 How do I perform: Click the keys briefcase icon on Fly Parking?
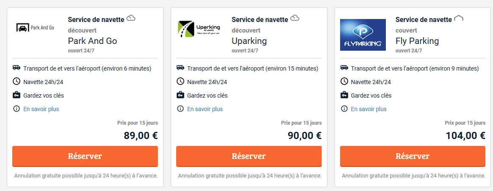[x=344, y=95]
